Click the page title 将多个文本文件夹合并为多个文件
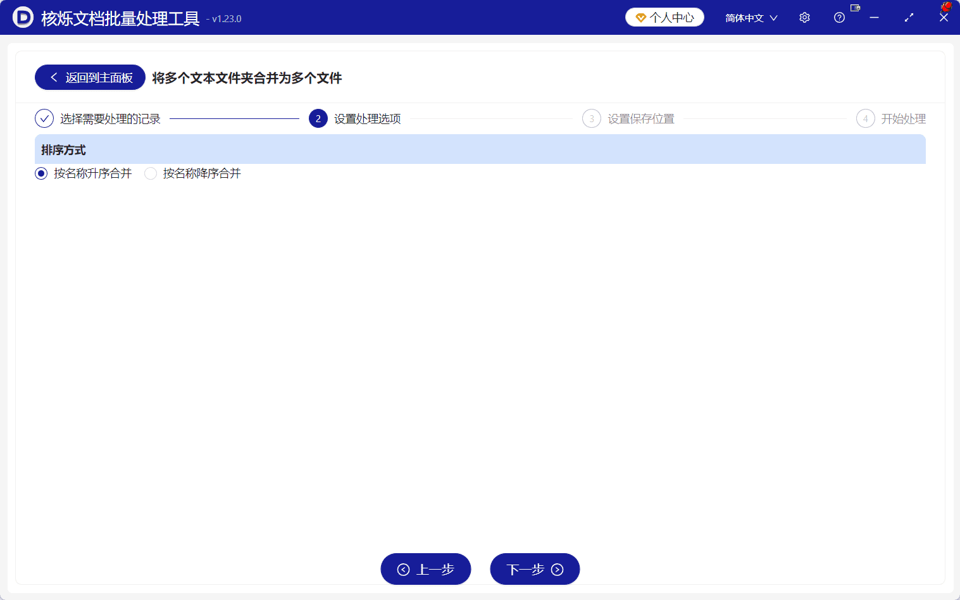The width and height of the screenshot is (960, 600). click(x=247, y=78)
